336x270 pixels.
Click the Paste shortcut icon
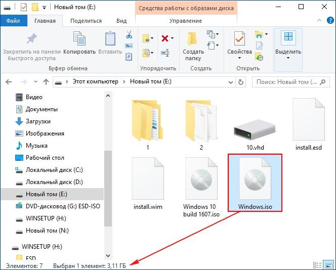coord(129,57)
